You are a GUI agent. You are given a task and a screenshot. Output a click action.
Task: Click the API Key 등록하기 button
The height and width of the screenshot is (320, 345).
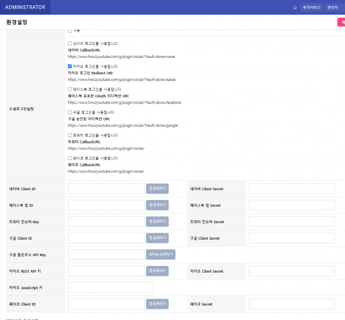[161, 255]
